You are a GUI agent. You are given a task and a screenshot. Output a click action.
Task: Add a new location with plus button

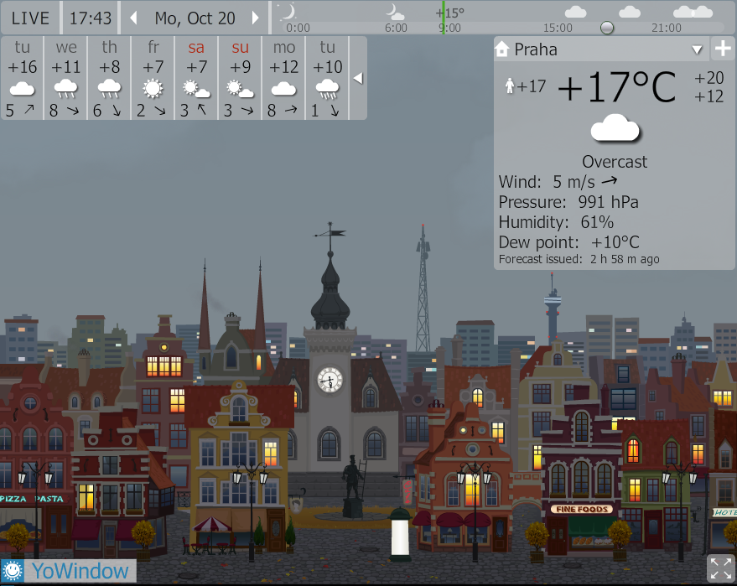click(x=723, y=49)
